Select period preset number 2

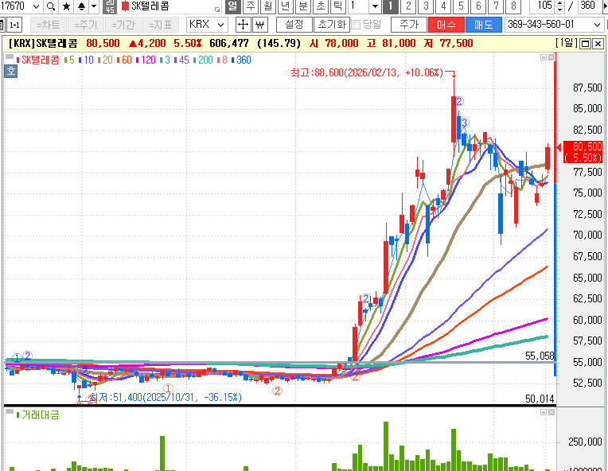[x=408, y=6]
